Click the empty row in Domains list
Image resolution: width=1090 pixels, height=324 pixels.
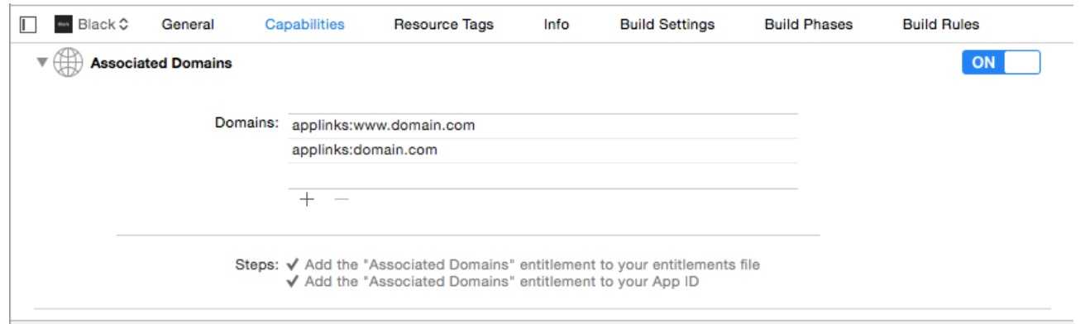point(543,175)
